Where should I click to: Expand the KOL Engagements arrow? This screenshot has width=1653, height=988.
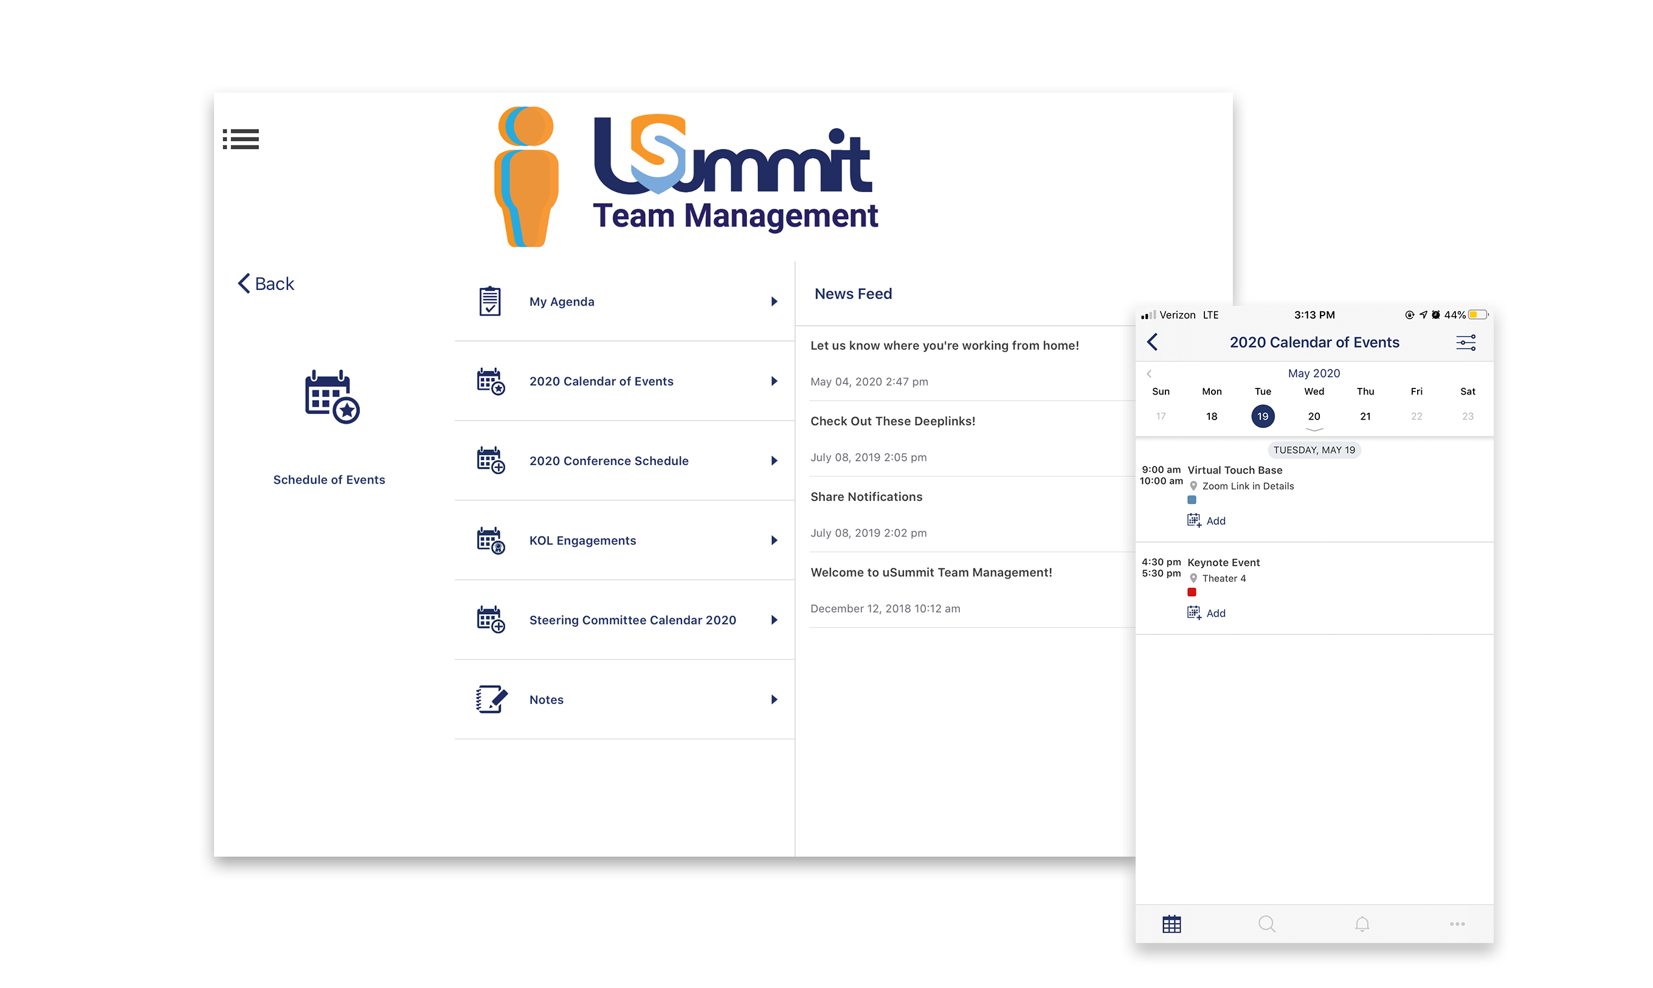pos(773,540)
